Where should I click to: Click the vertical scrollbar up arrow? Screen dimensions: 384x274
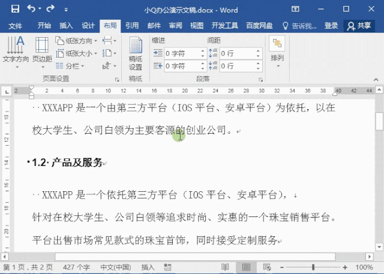(x=379, y=89)
